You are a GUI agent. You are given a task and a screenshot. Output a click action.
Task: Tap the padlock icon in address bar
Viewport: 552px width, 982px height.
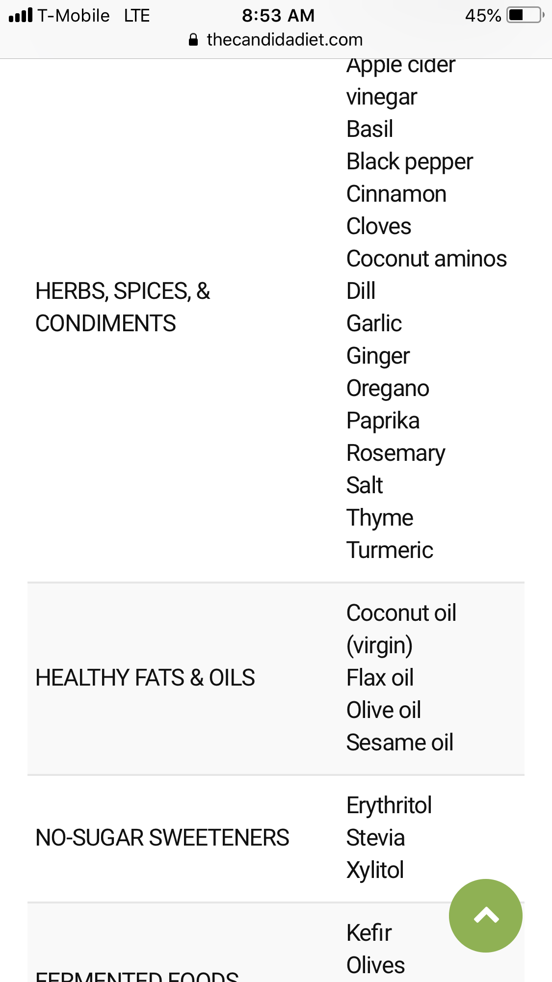pyautogui.click(x=193, y=40)
